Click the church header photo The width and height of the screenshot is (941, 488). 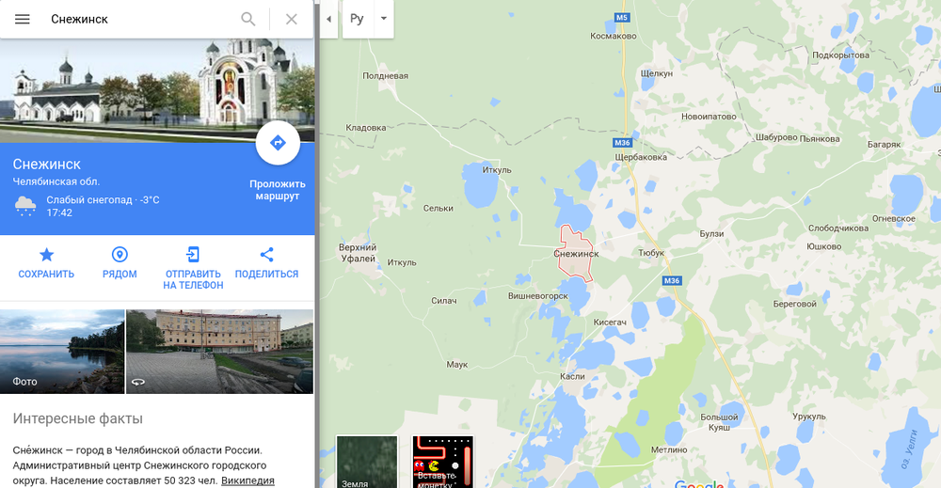point(157,90)
